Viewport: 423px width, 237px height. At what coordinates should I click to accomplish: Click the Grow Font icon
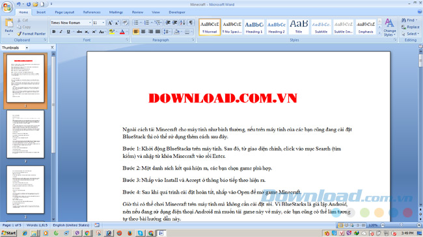[x=110, y=23]
